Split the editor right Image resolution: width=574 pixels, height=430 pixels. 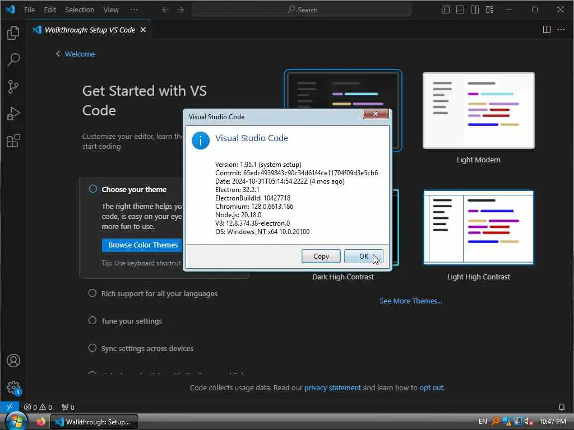pyautogui.click(x=547, y=30)
